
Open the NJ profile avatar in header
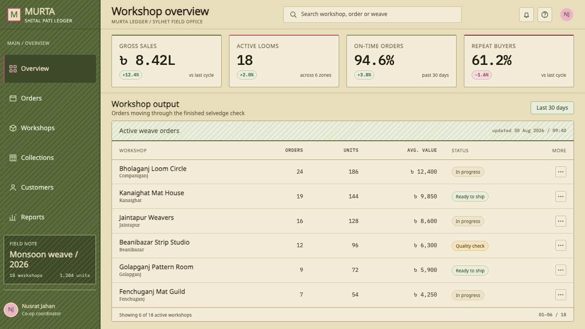(567, 15)
